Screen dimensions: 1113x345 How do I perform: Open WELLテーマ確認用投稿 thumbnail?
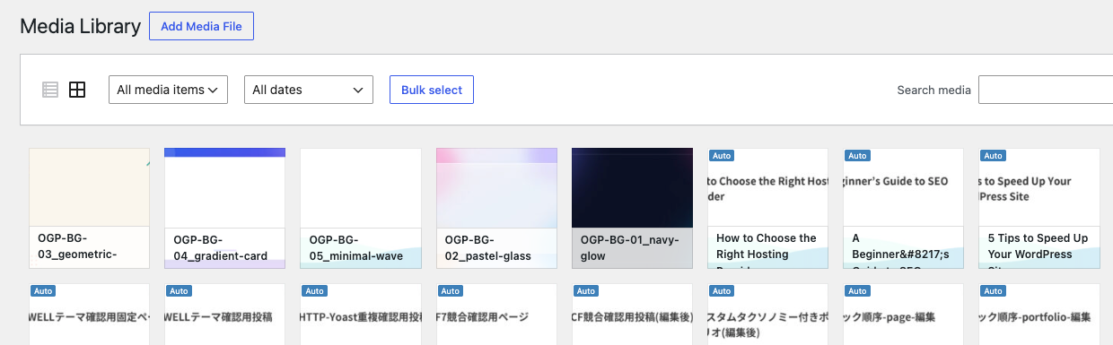pyautogui.click(x=225, y=315)
